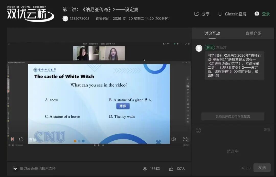The width and height of the screenshot is (276, 177).
Task: Click the 1561次 view count
Action: click(155, 169)
